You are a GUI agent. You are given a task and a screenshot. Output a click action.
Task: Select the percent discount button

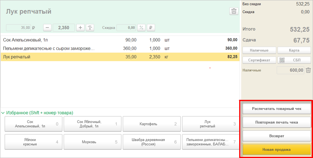click(141, 28)
